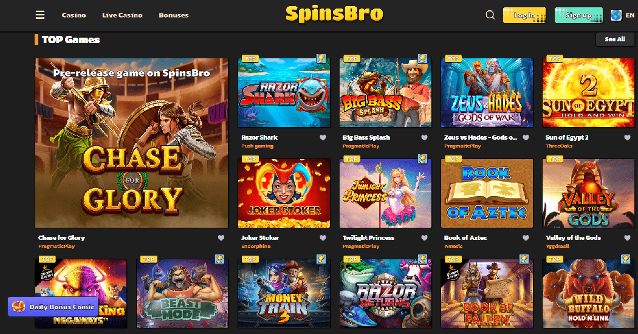
Task: Go to Live Casino section
Action: point(122,15)
